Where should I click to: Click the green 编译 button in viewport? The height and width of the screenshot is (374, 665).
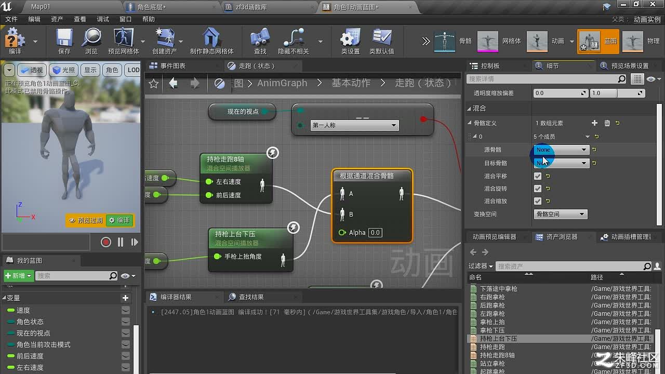(119, 220)
